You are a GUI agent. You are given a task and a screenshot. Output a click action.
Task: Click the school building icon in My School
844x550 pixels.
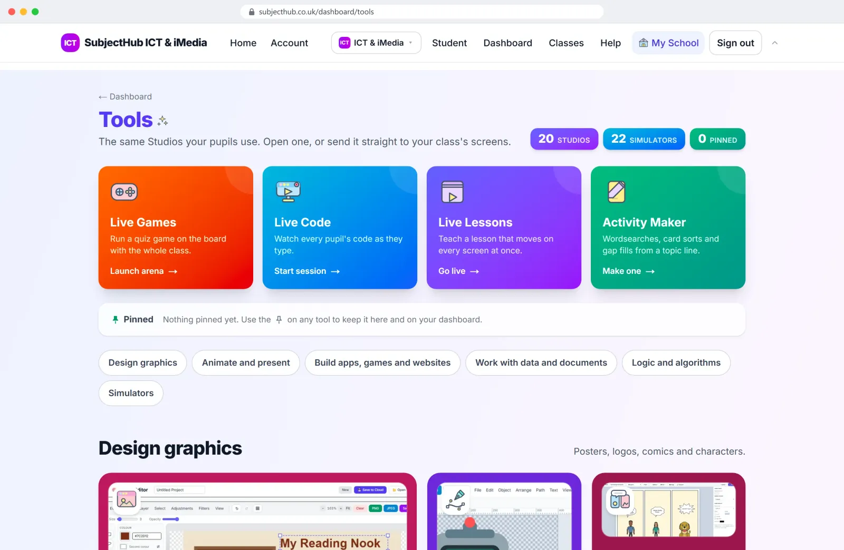pos(644,43)
